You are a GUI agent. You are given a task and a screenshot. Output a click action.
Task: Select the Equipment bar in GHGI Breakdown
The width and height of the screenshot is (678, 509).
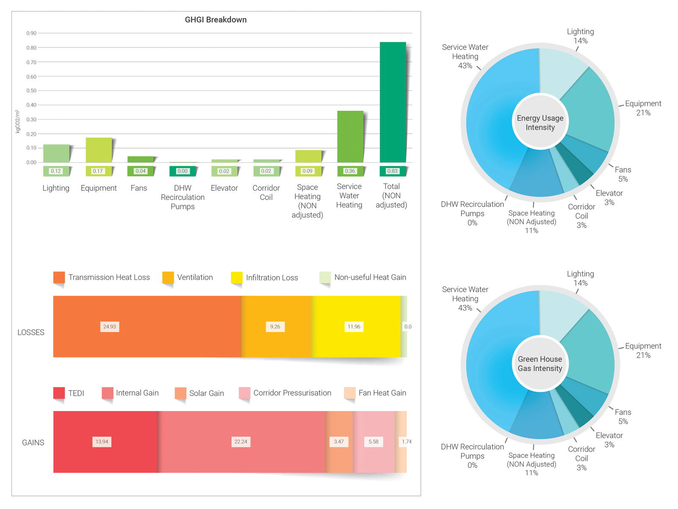[x=99, y=150]
